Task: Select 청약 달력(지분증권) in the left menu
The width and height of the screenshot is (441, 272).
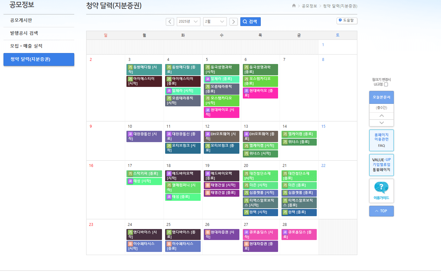Action: tap(39, 59)
